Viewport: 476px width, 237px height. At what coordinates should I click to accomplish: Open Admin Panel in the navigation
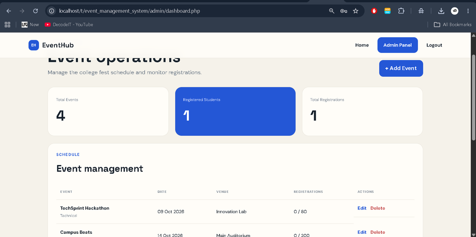click(x=398, y=45)
